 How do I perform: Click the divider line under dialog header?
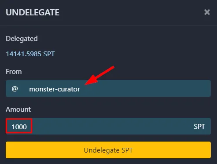pos(108,26)
